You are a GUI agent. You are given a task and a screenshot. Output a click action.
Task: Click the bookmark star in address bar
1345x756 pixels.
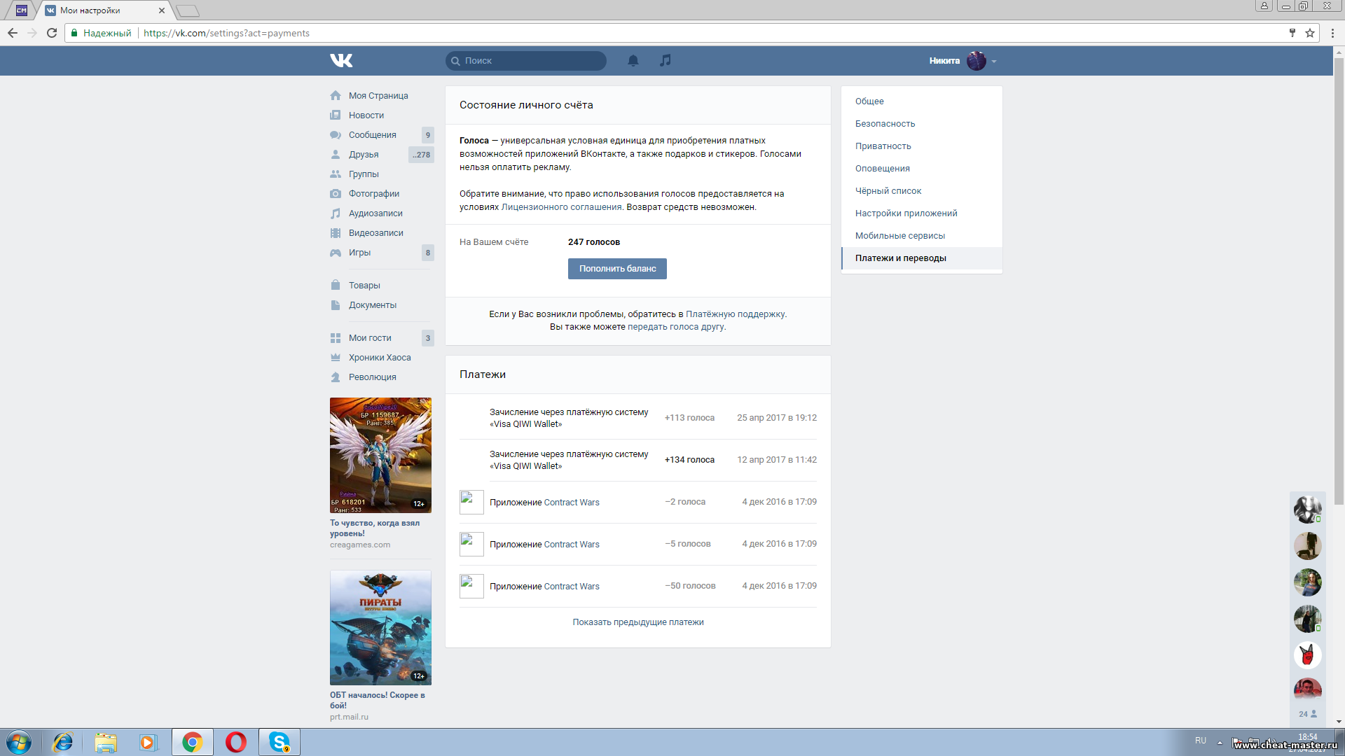pos(1309,33)
